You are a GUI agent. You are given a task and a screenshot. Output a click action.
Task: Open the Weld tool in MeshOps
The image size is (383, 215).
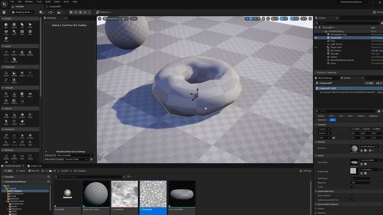click(x=22, y=156)
